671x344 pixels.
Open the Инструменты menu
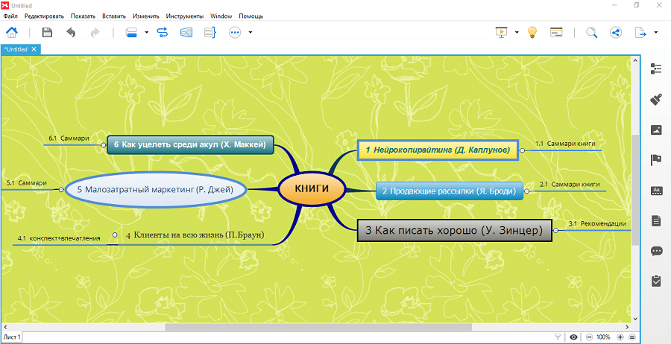186,15
